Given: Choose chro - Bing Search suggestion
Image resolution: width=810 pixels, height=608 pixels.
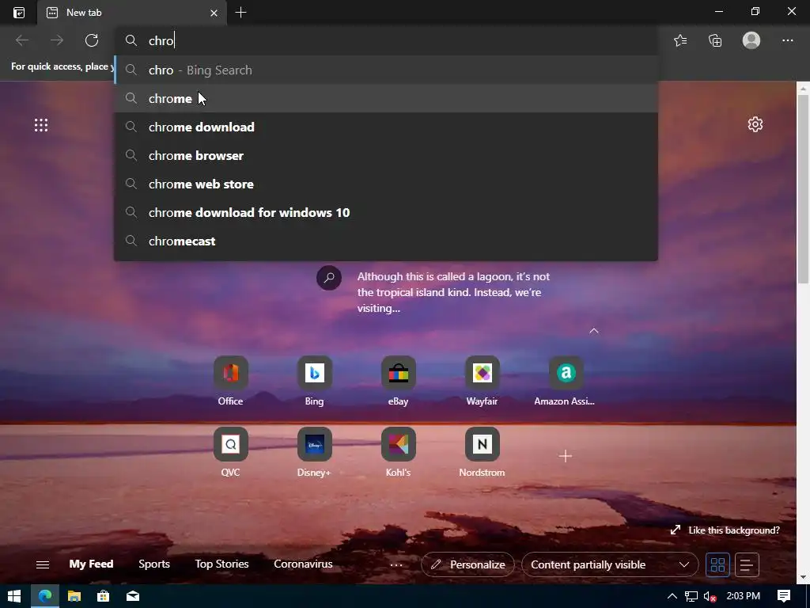Looking at the screenshot, I should (x=386, y=70).
